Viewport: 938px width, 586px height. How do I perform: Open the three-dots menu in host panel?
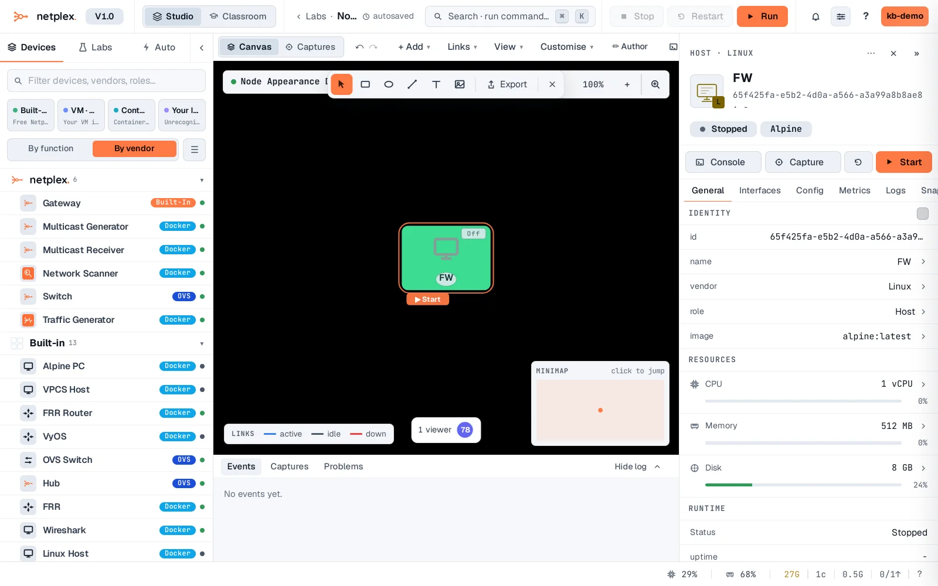[871, 53]
